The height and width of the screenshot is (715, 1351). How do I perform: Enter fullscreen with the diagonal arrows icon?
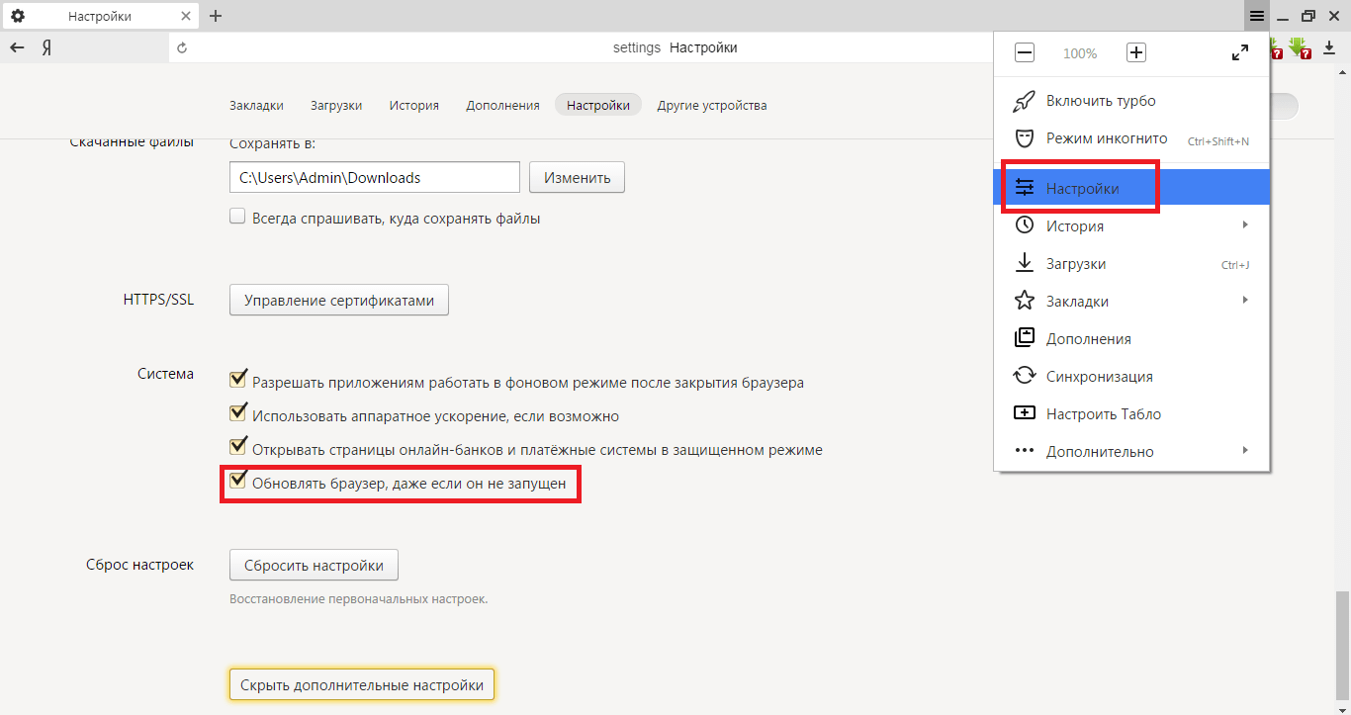coord(1240,53)
